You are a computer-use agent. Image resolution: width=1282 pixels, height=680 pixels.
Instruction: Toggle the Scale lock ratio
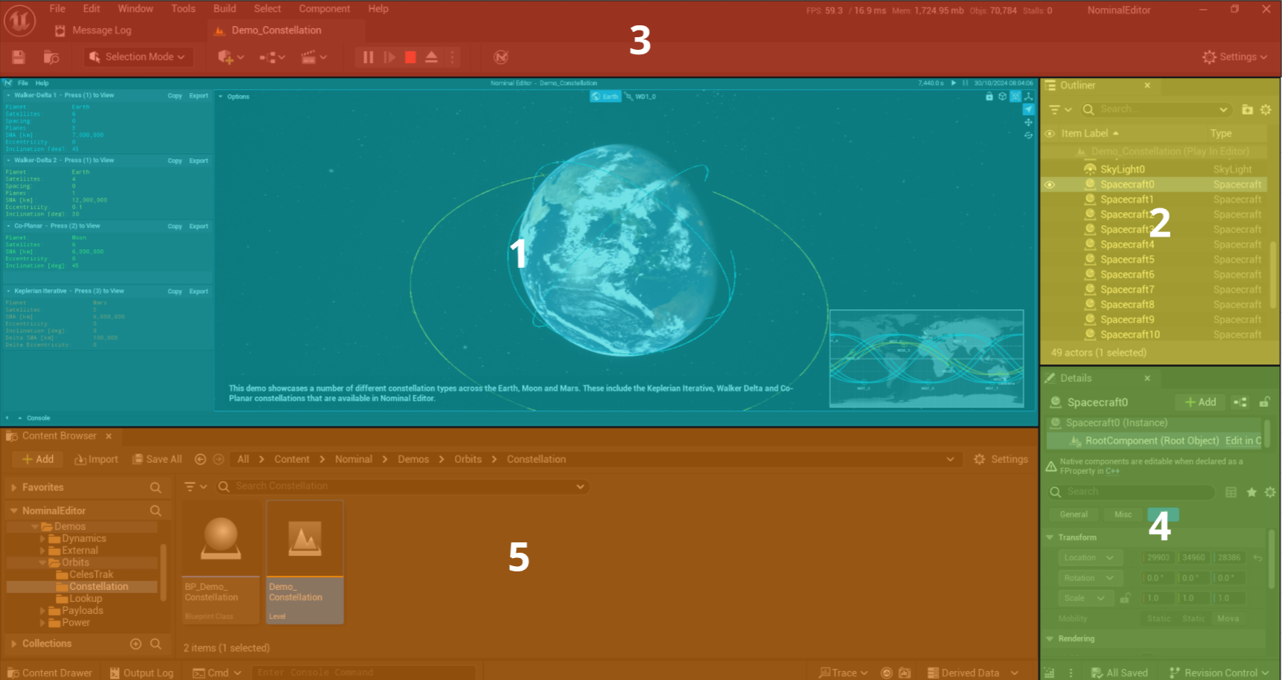tap(1126, 598)
